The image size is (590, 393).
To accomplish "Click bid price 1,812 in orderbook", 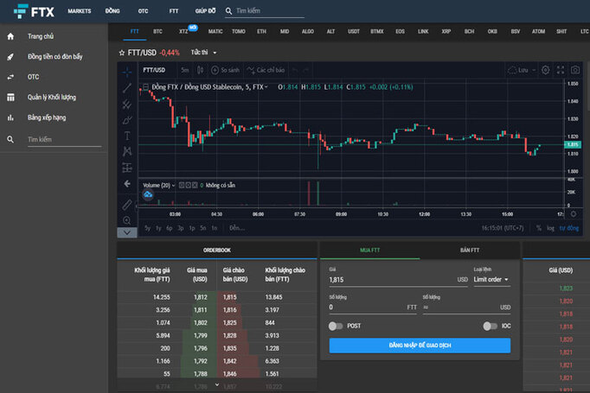I will (201, 297).
